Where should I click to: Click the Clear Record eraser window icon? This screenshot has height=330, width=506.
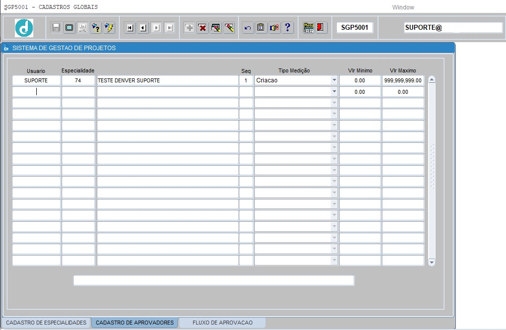coord(216,28)
